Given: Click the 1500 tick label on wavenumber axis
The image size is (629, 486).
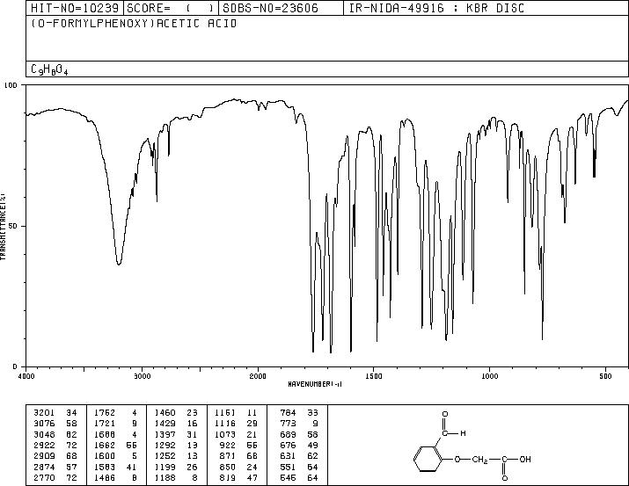Looking at the screenshot, I should tap(374, 376).
